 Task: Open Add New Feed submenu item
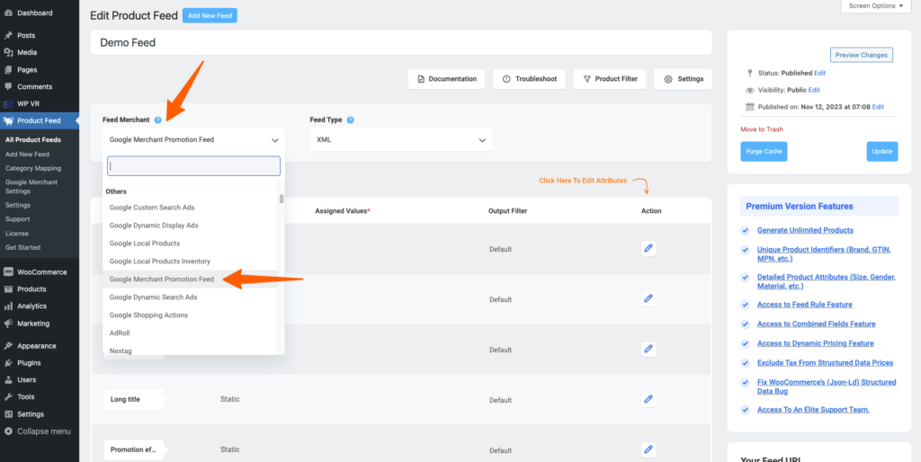(28, 155)
